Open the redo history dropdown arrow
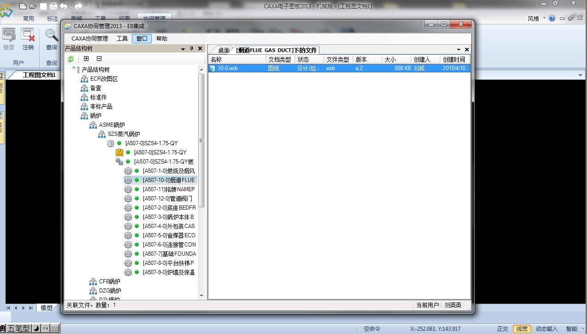This screenshot has width=587, height=334. [x=86, y=6]
